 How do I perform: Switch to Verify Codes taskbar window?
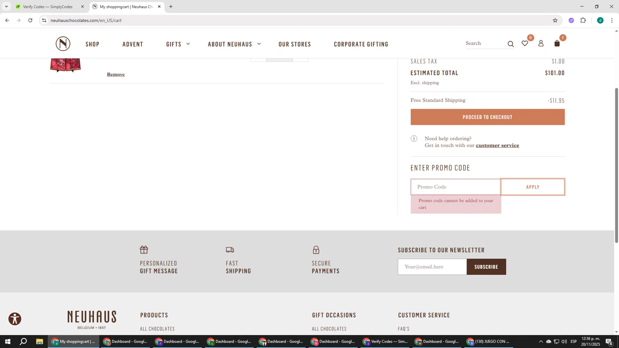[x=385, y=341]
